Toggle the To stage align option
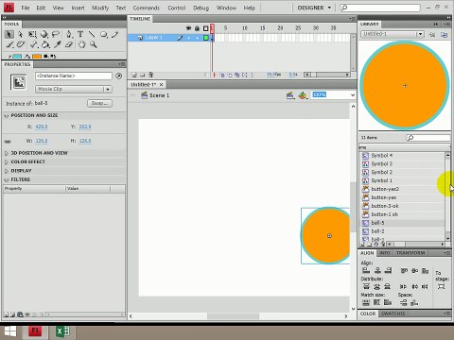454x340 pixels. click(441, 286)
